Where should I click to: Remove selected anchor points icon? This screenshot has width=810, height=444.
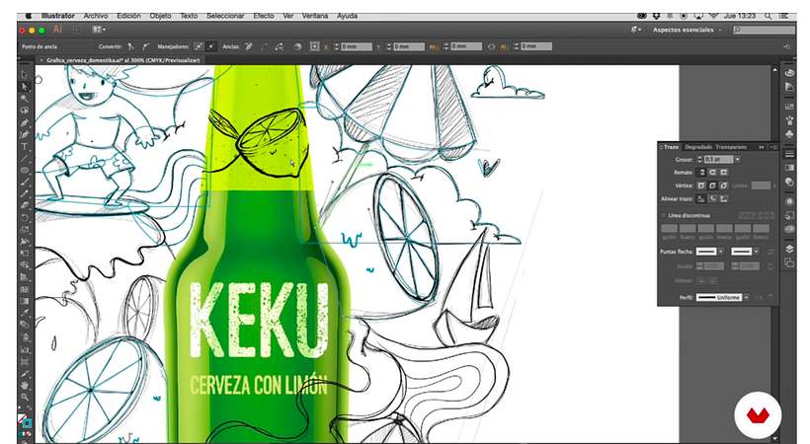click(249, 46)
